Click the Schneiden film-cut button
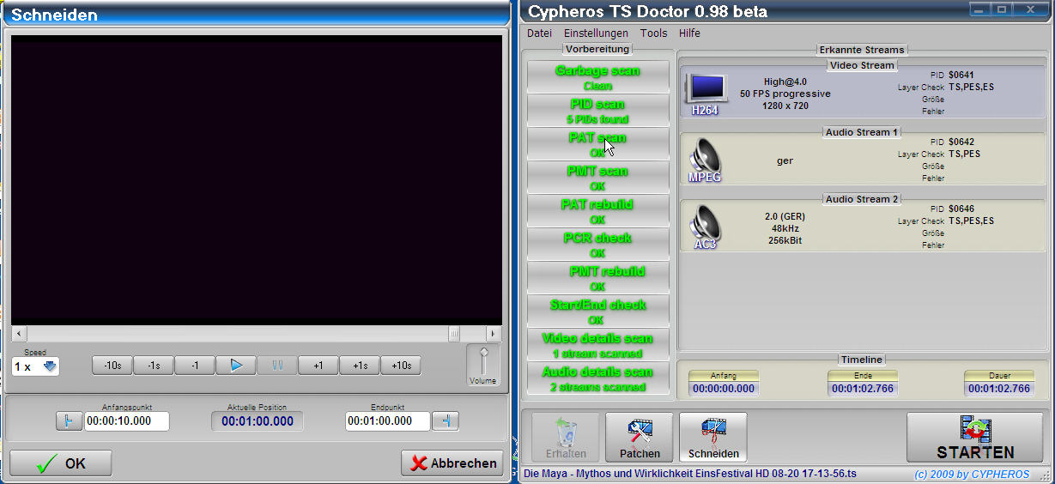The image size is (1055, 484). click(x=713, y=438)
